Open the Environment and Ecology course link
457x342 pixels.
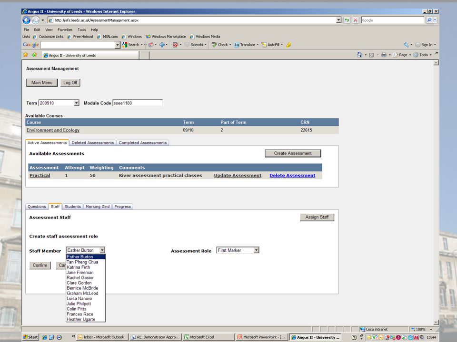(x=53, y=130)
